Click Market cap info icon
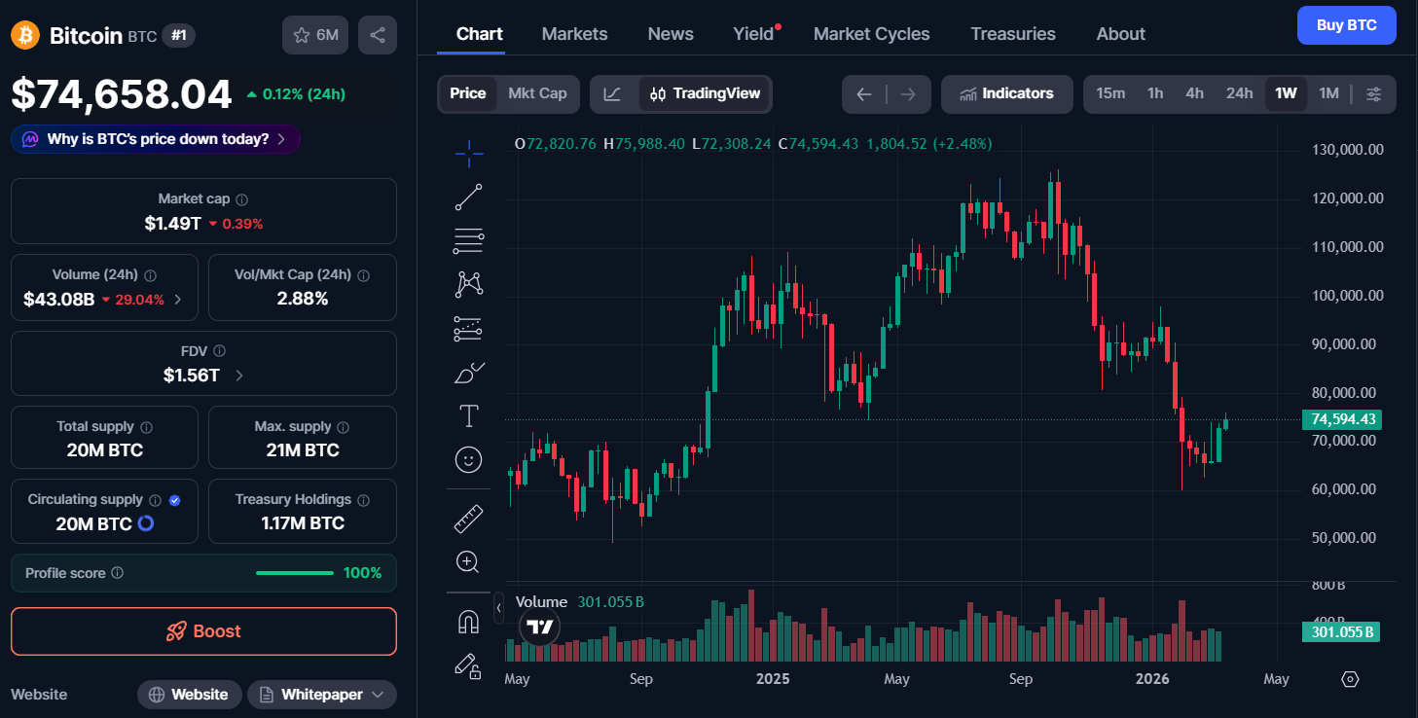 point(242,199)
